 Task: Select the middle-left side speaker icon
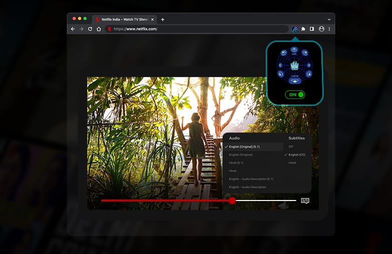coord(280,65)
